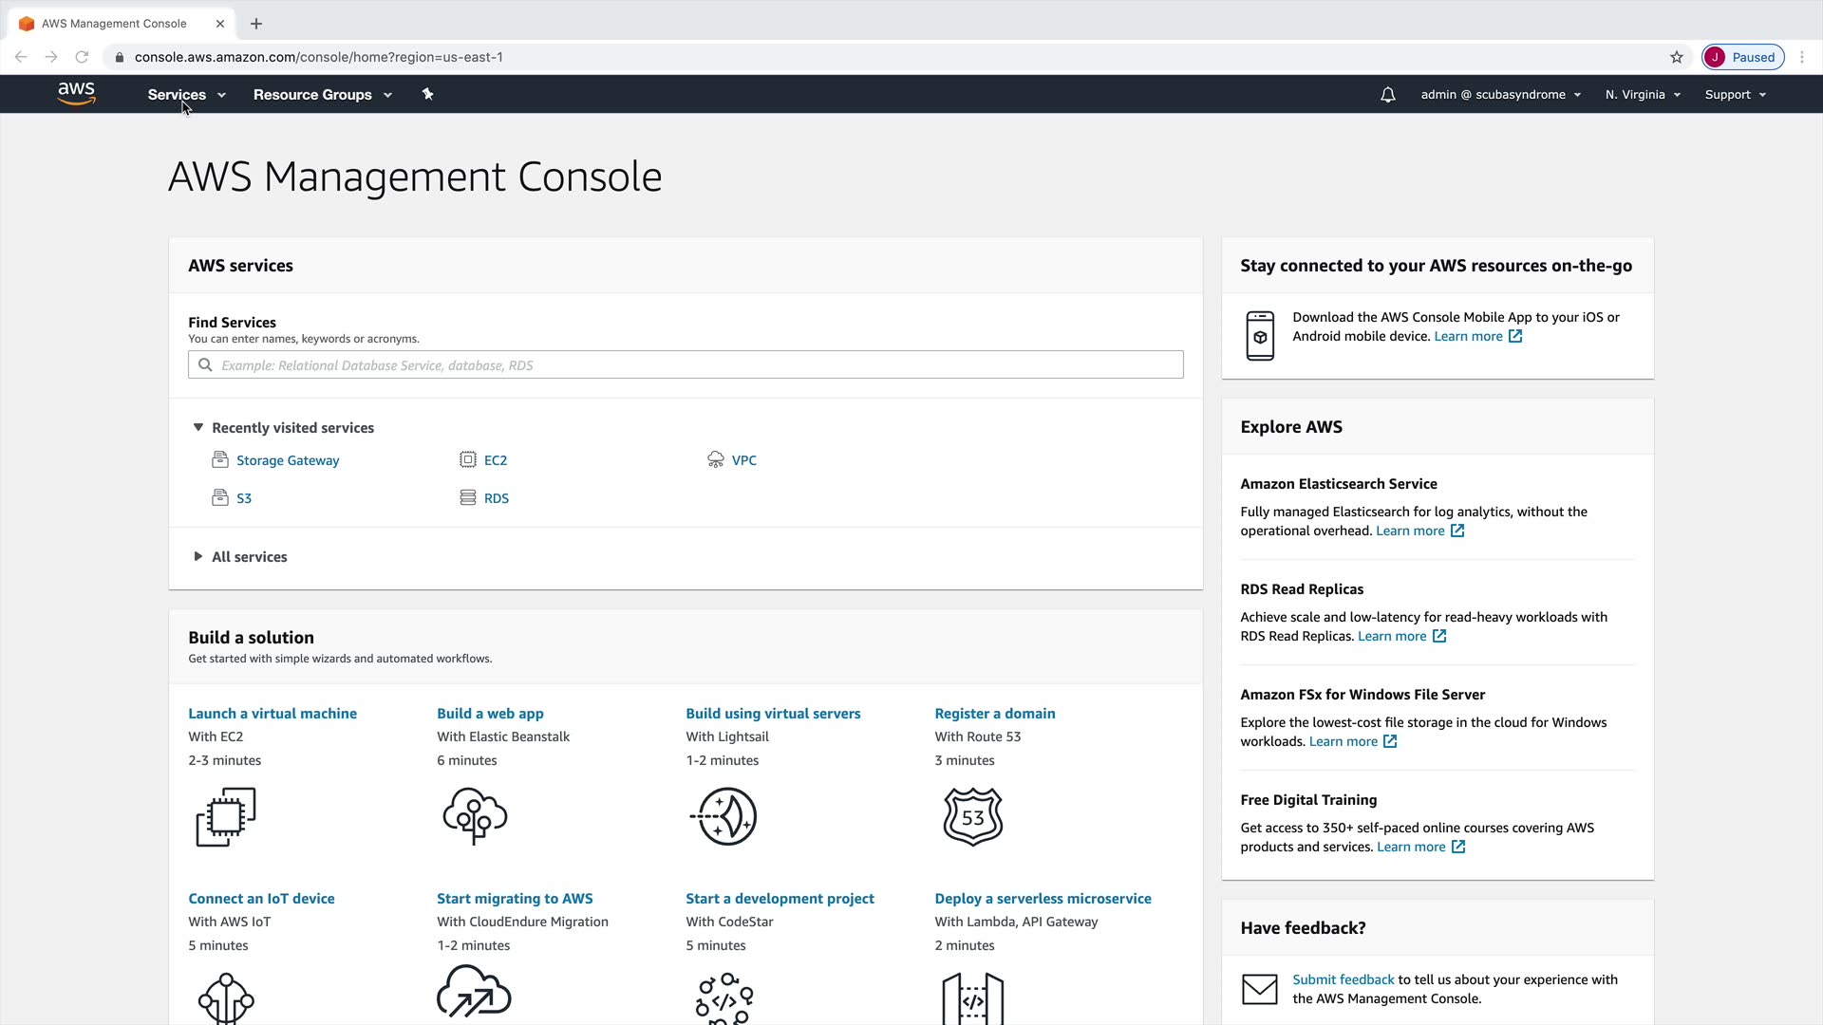The height and width of the screenshot is (1025, 1823).
Task: Open a new browser tab
Action: pyautogui.click(x=256, y=24)
